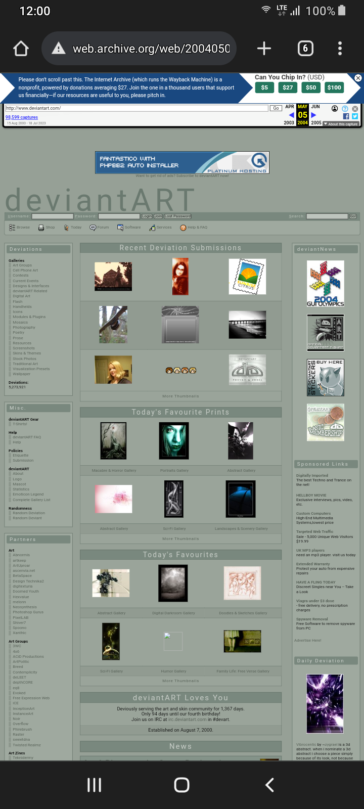The width and height of the screenshot is (364, 809).
Task: Open the browser three-dot menu
Action: pos(340,49)
